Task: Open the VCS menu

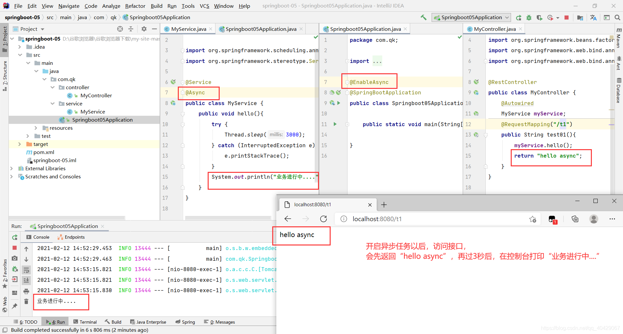Action: pos(204,6)
